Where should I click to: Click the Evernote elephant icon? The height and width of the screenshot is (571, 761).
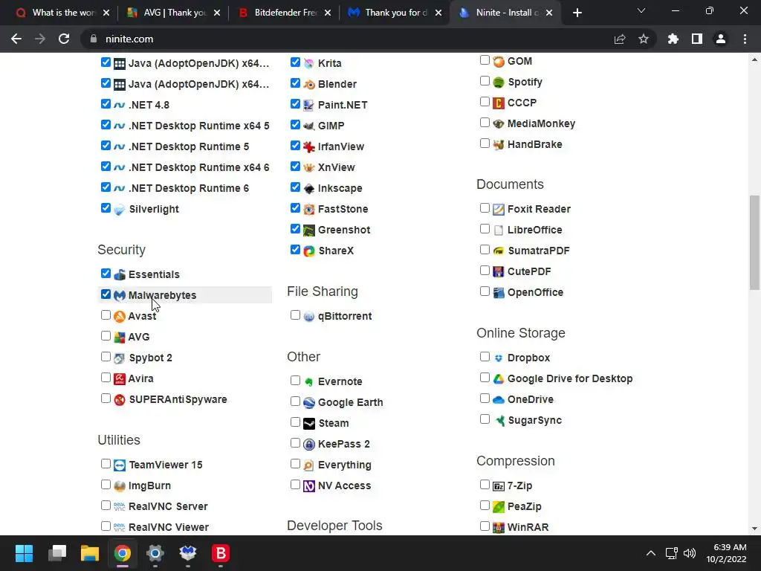[x=309, y=381]
